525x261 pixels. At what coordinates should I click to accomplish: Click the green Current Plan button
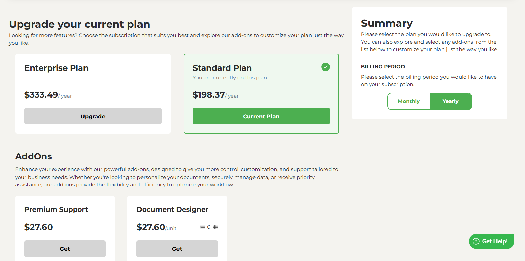[261, 116]
